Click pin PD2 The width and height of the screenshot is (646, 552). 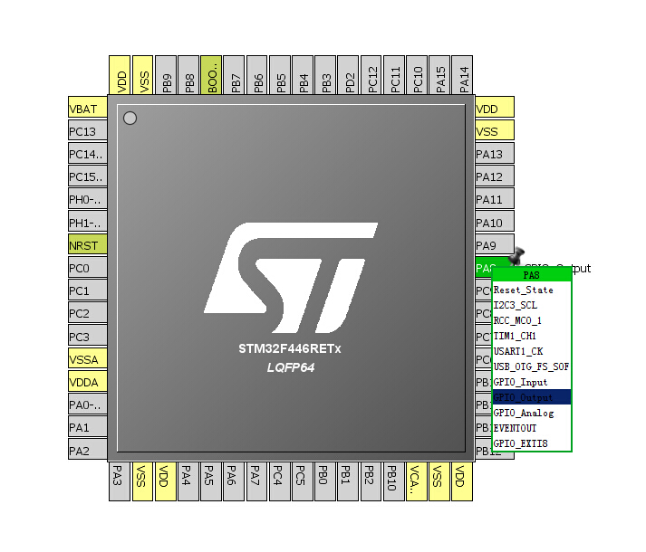click(348, 75)
